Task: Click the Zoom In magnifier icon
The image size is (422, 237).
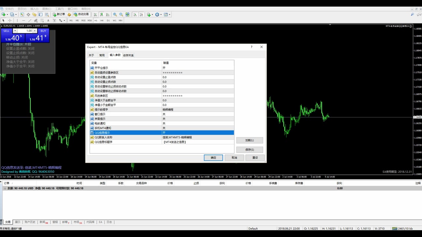Action: (115, 14)
